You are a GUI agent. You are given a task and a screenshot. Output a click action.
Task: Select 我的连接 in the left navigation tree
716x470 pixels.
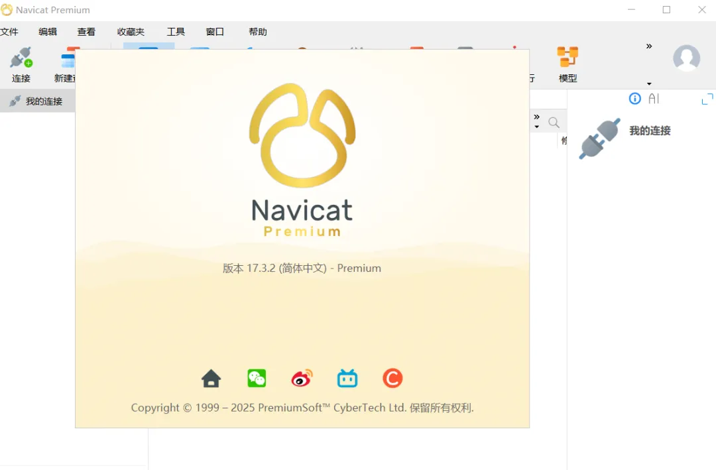[37, 101]
